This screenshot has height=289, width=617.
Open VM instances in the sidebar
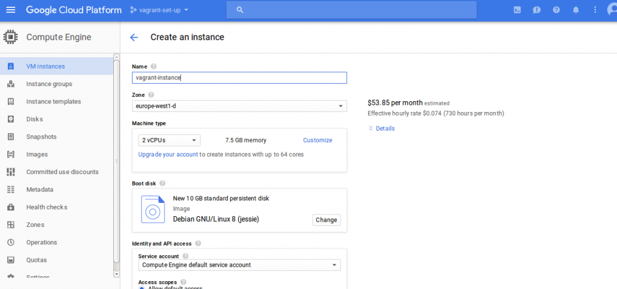57,66
